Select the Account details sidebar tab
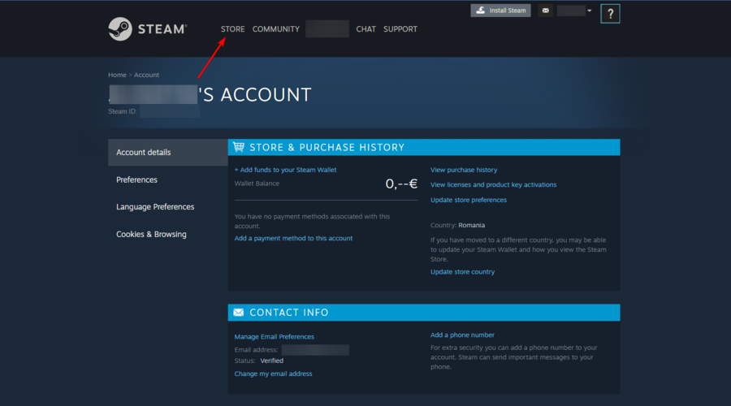 pos(168,153)
